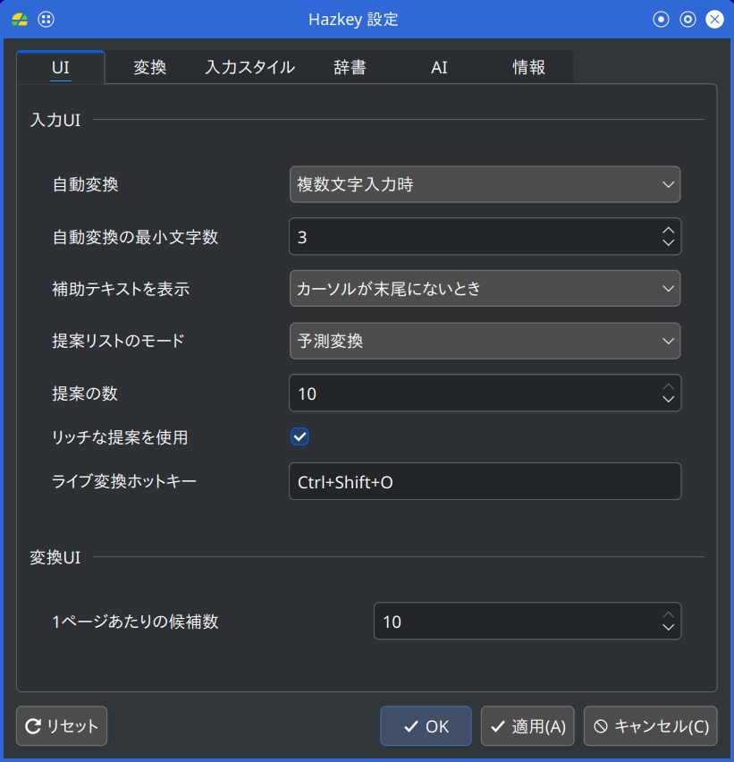This screenshot has height=762, width=734.
Task: Go to the AI tab
Action: 439,67
